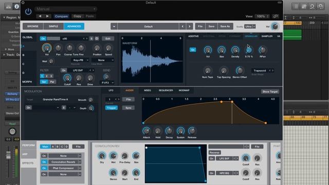Enable the Trigger button in AHDSR
Viewport: 329px width, 185px height.
[112, 108]
